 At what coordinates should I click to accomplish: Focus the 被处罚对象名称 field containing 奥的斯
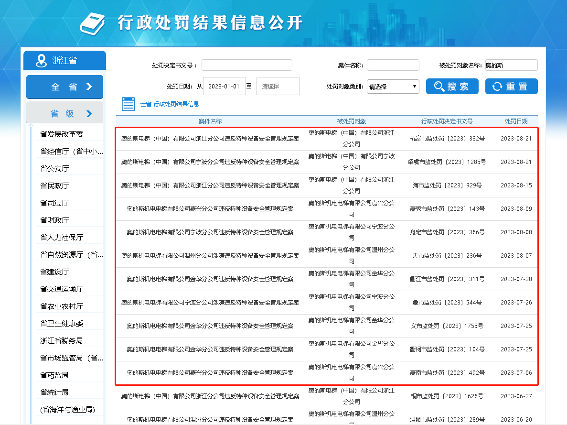(x=511, y=65)
